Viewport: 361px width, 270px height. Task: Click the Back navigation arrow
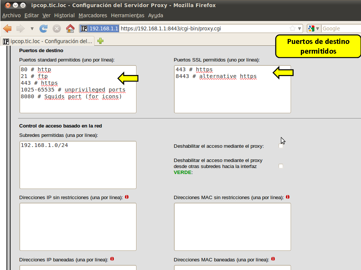coord(7,28)
